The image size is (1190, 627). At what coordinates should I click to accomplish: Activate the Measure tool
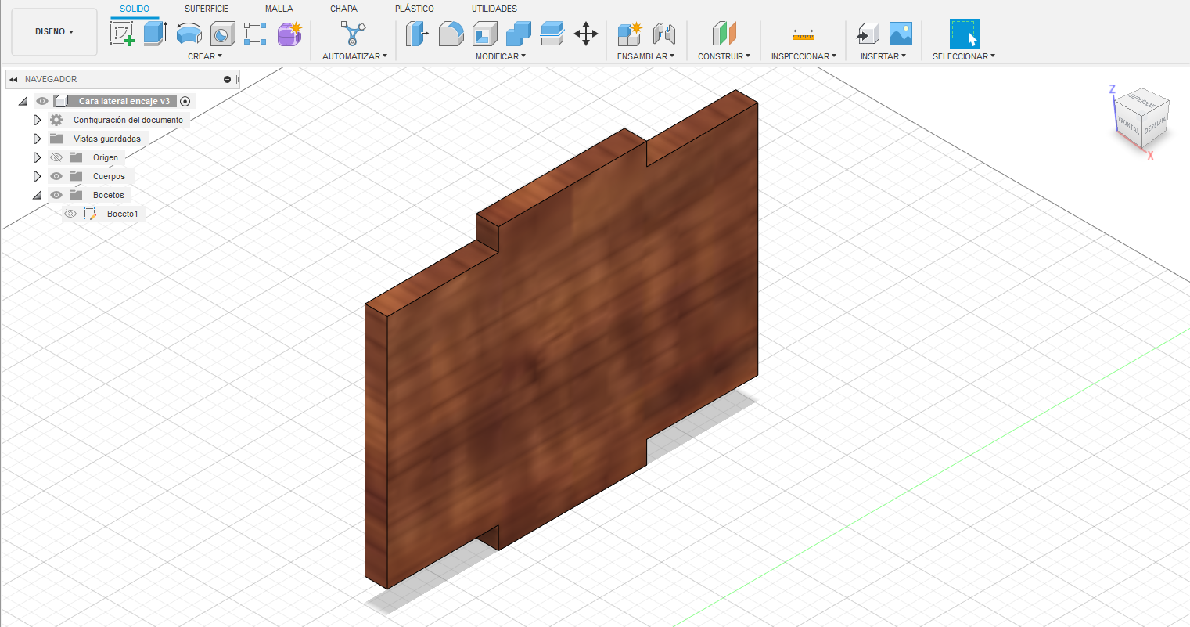[804, 34]
